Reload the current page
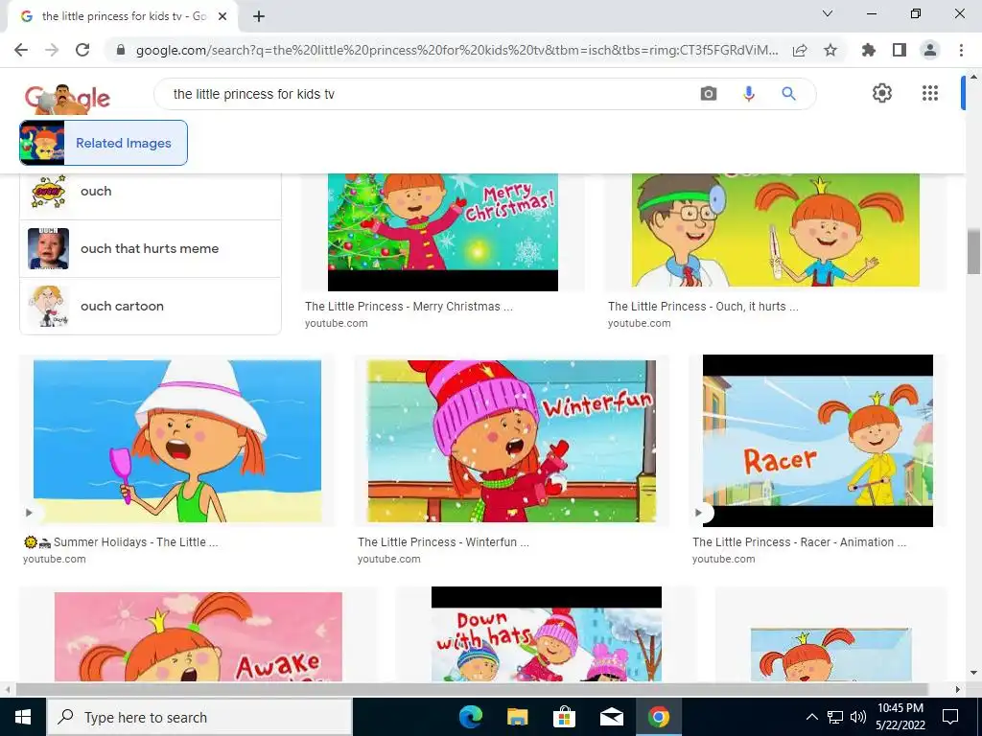The height and width of the screenshot is (736, 982). [82, 50]
